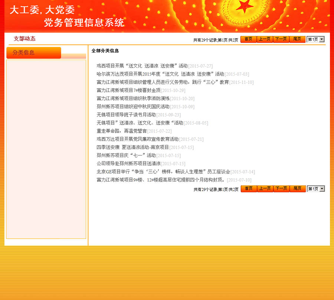Open the 支部动态 section heading
This screenshot has height=300, width=334.
pyautogui.click(x=24, y=39)
